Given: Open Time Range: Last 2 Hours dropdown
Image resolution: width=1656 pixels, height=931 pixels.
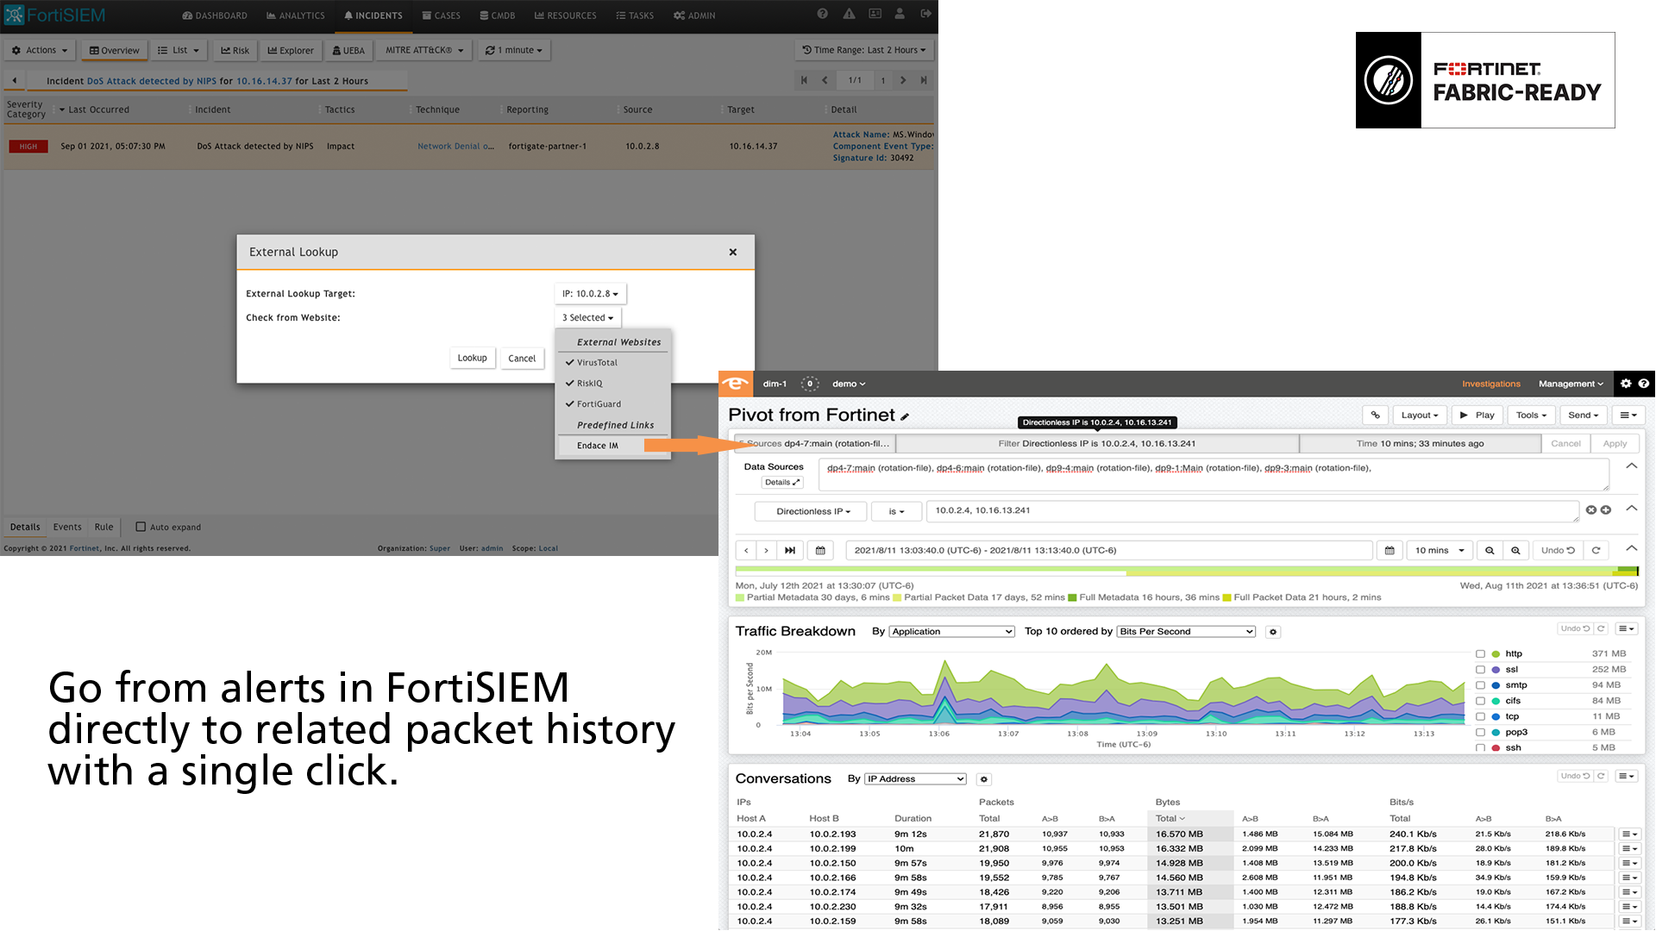Looking at the screenshot, I should 863,50.
